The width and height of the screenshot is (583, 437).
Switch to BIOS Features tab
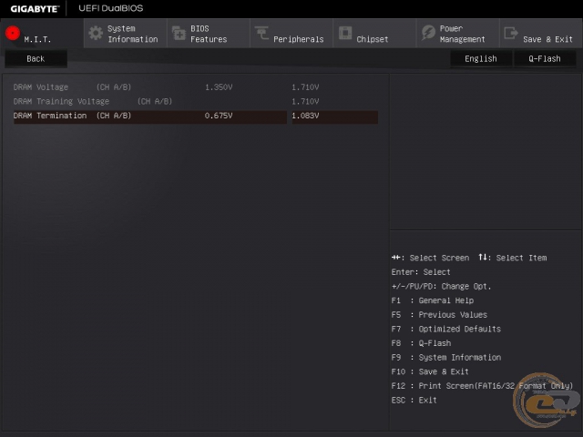(x=209, y=34)
